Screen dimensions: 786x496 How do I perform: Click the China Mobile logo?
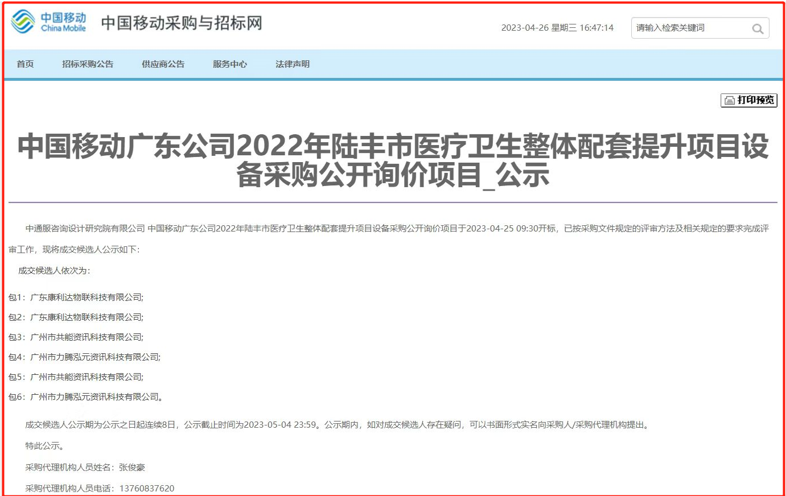pos(48,22)
